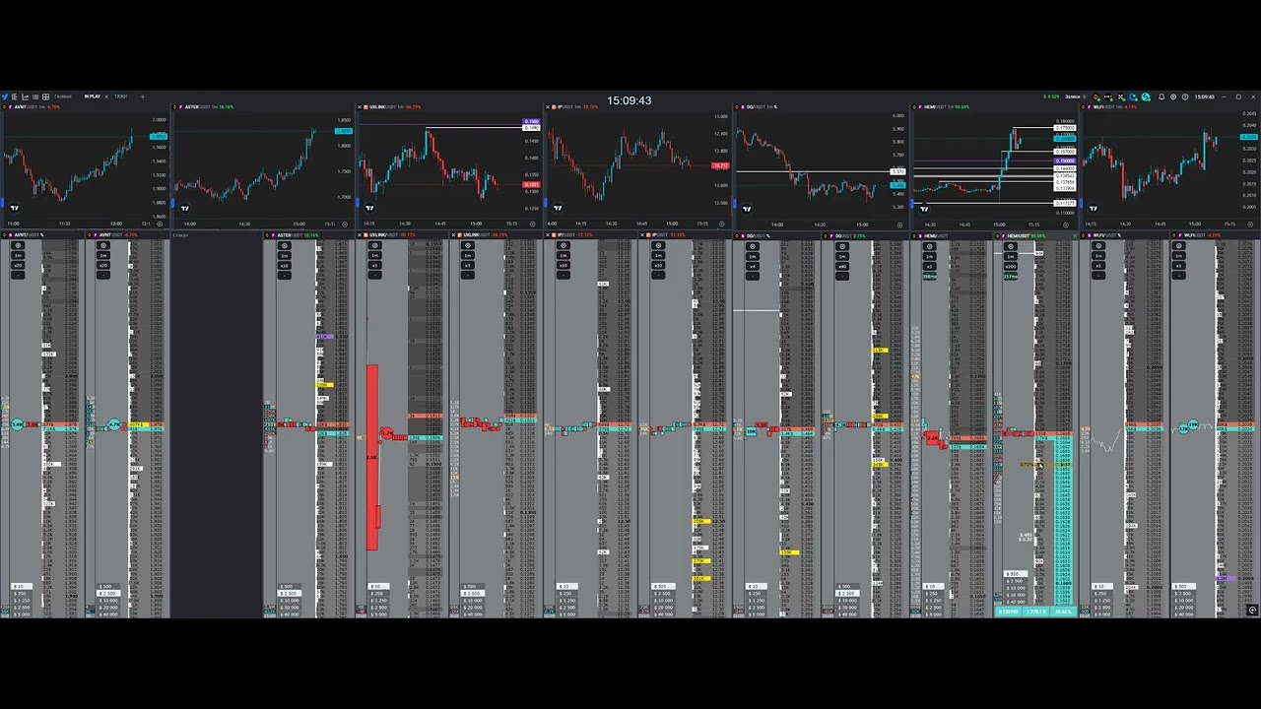Viewport: 1261px width, 709px height.
Task: Select the Стакан panel tab
Action: click(x=181, y=235)
